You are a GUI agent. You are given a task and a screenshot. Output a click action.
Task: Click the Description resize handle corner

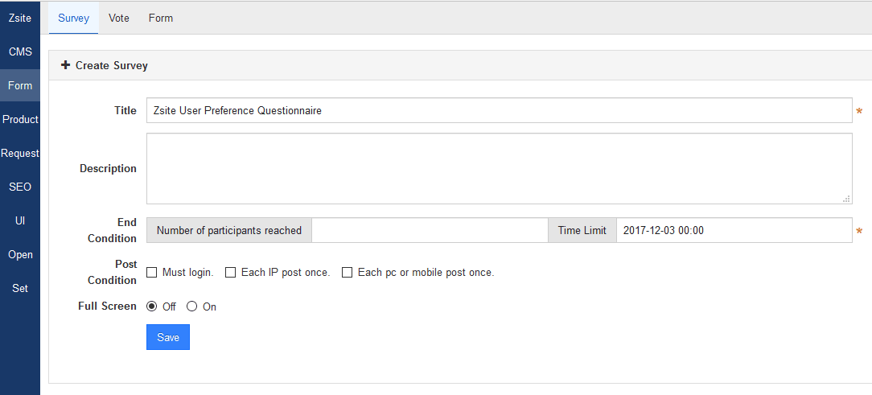click(x=846, y=199)
